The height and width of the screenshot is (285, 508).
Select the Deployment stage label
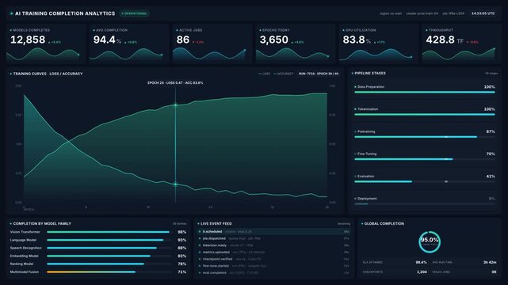367,199
